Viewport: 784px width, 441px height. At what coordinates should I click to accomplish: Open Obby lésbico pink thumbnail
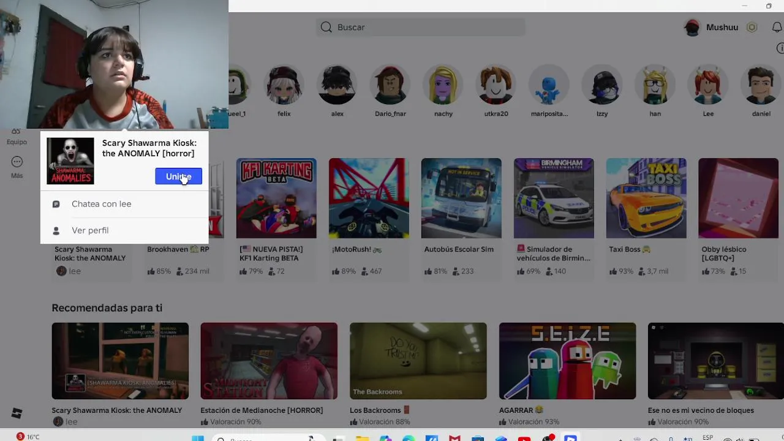point(738,198)
